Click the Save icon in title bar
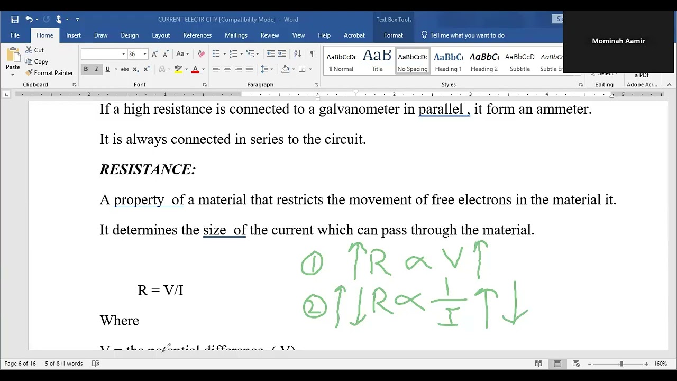 pyautogui.click(x=15, y=20)
